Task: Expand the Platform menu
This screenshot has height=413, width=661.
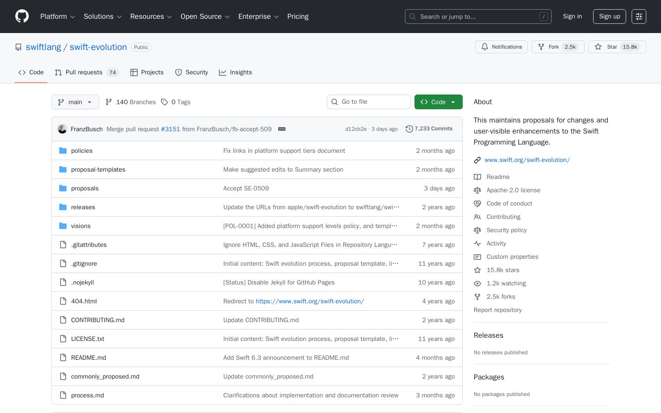Action: 58,17
